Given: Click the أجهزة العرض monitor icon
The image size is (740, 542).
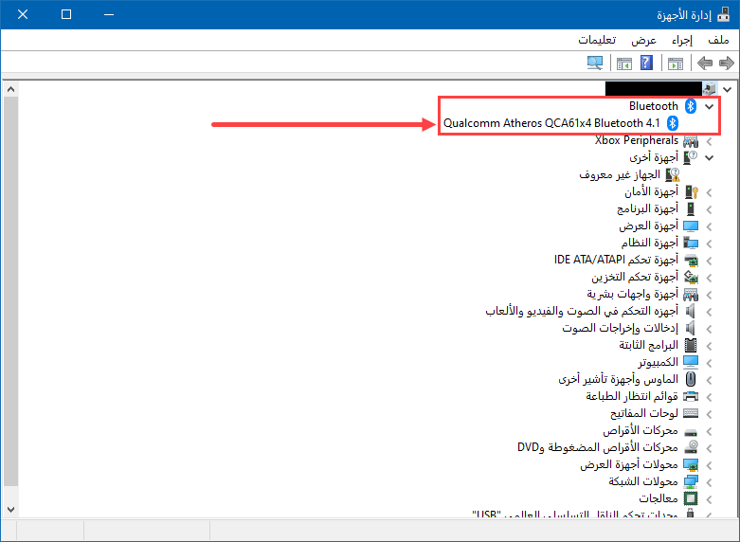Looking at the screenshot, I should (x=691, y=226).
